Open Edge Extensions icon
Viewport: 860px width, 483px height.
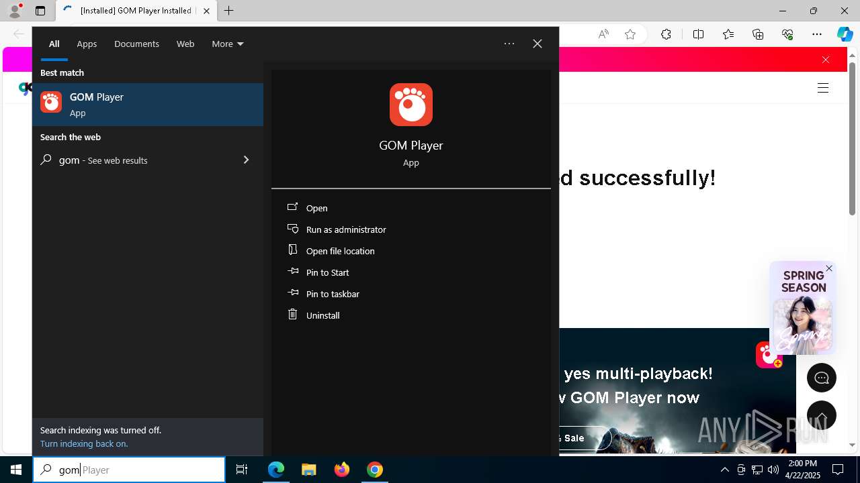[666, 34]
